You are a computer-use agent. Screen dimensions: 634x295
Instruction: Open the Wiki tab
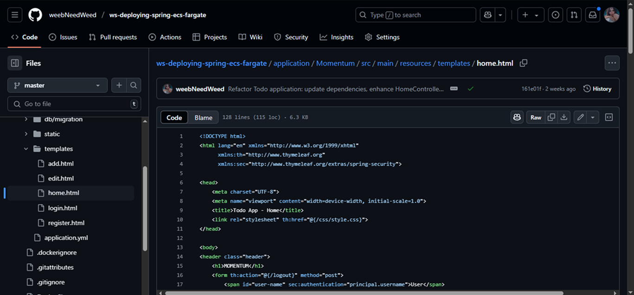[251, 37]
